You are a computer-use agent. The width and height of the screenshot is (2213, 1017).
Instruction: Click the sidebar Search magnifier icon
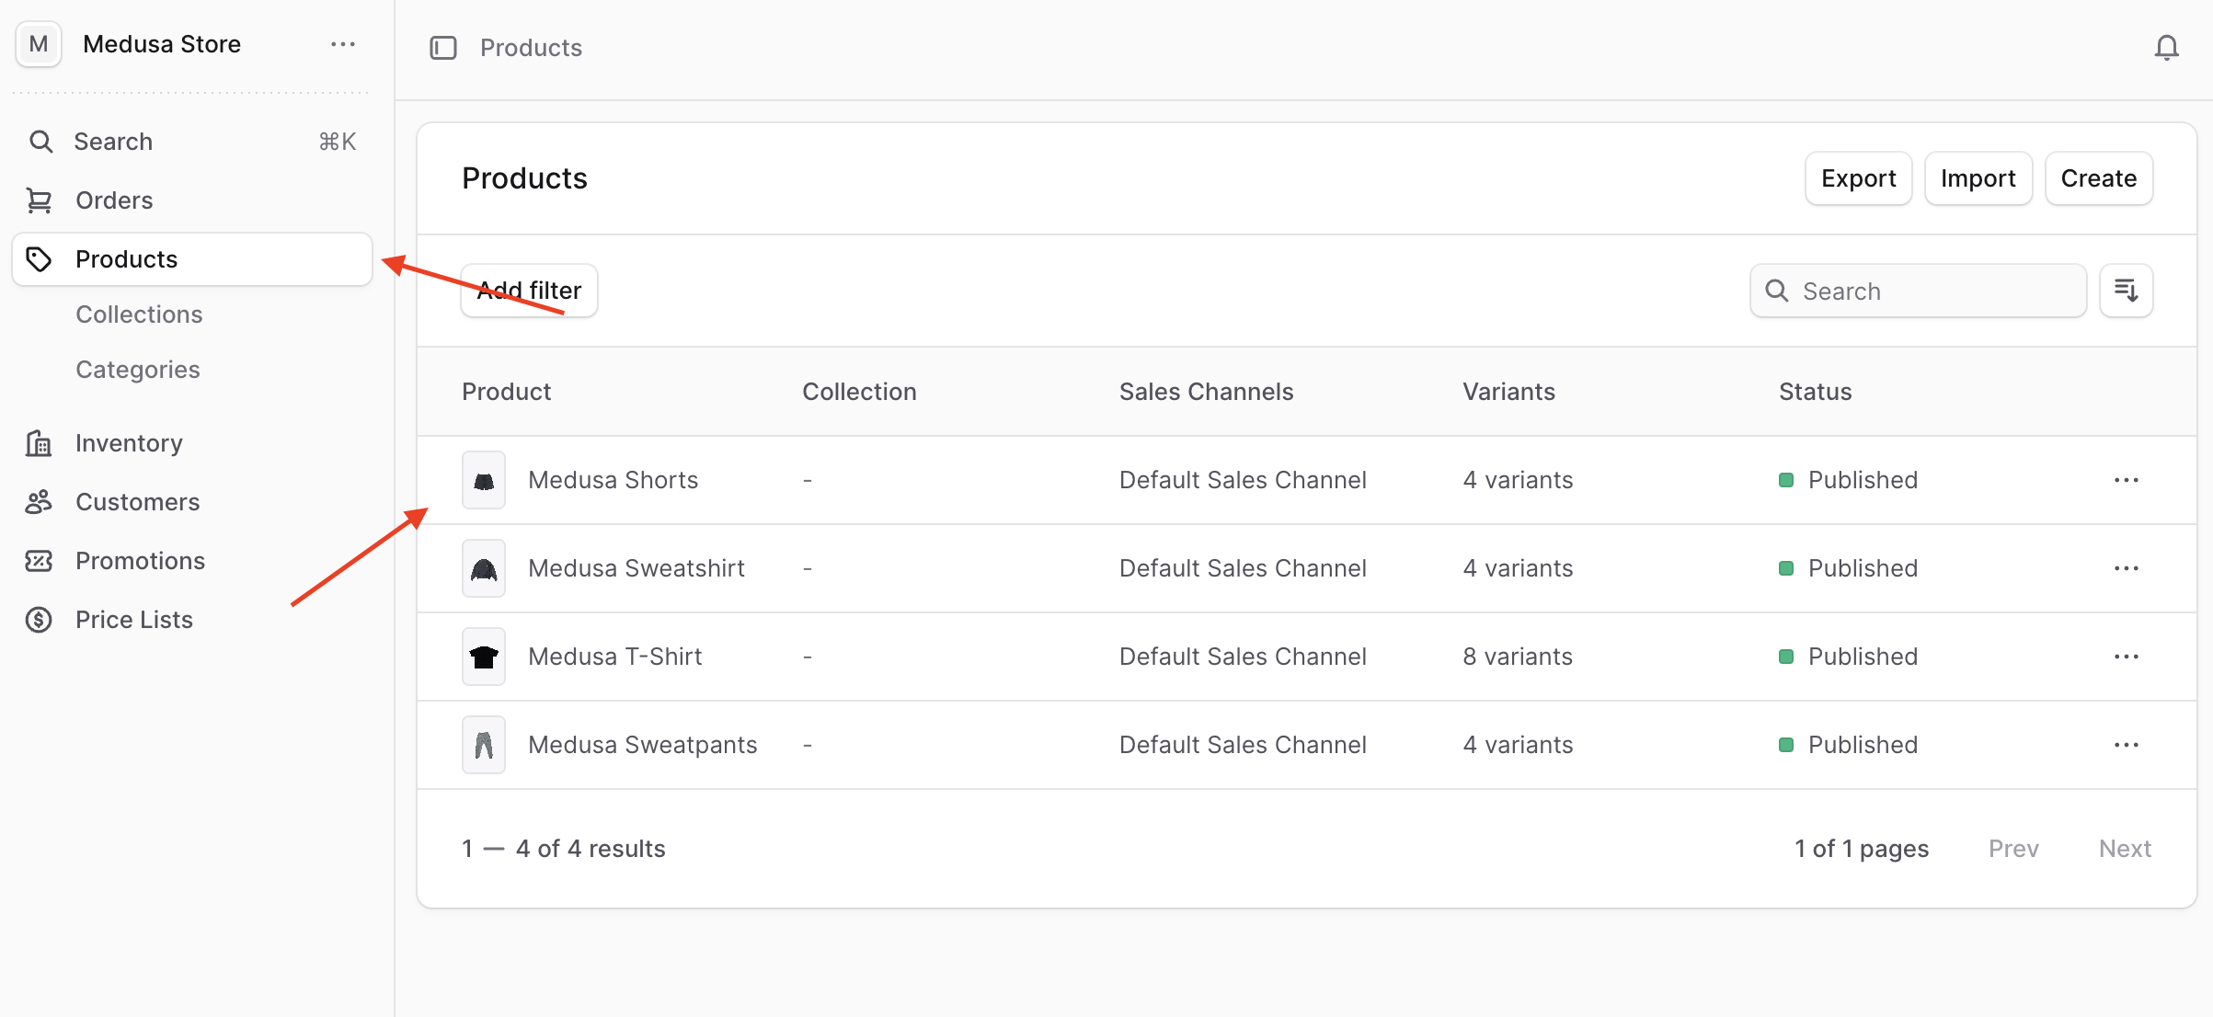point(40,142)
